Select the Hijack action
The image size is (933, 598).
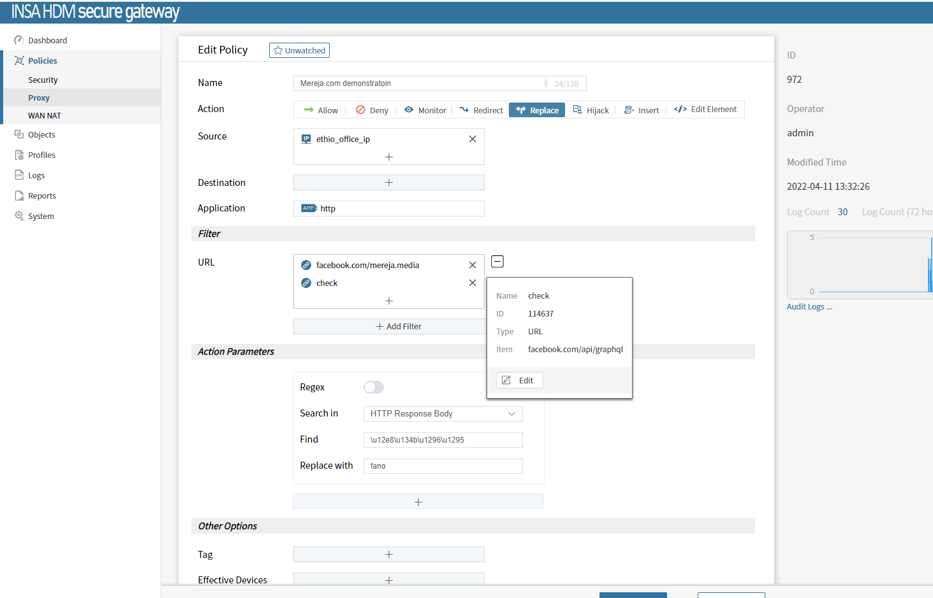coord(591,110)
